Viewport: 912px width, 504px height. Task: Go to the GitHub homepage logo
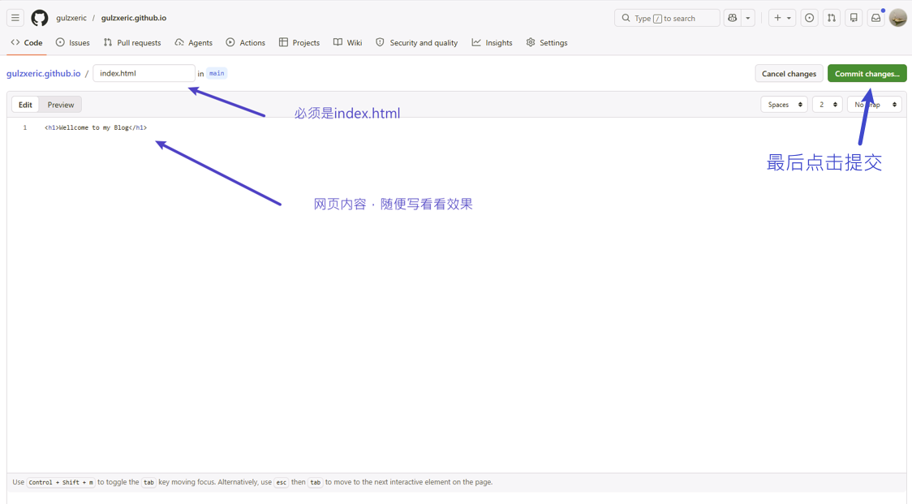point(40,18)
